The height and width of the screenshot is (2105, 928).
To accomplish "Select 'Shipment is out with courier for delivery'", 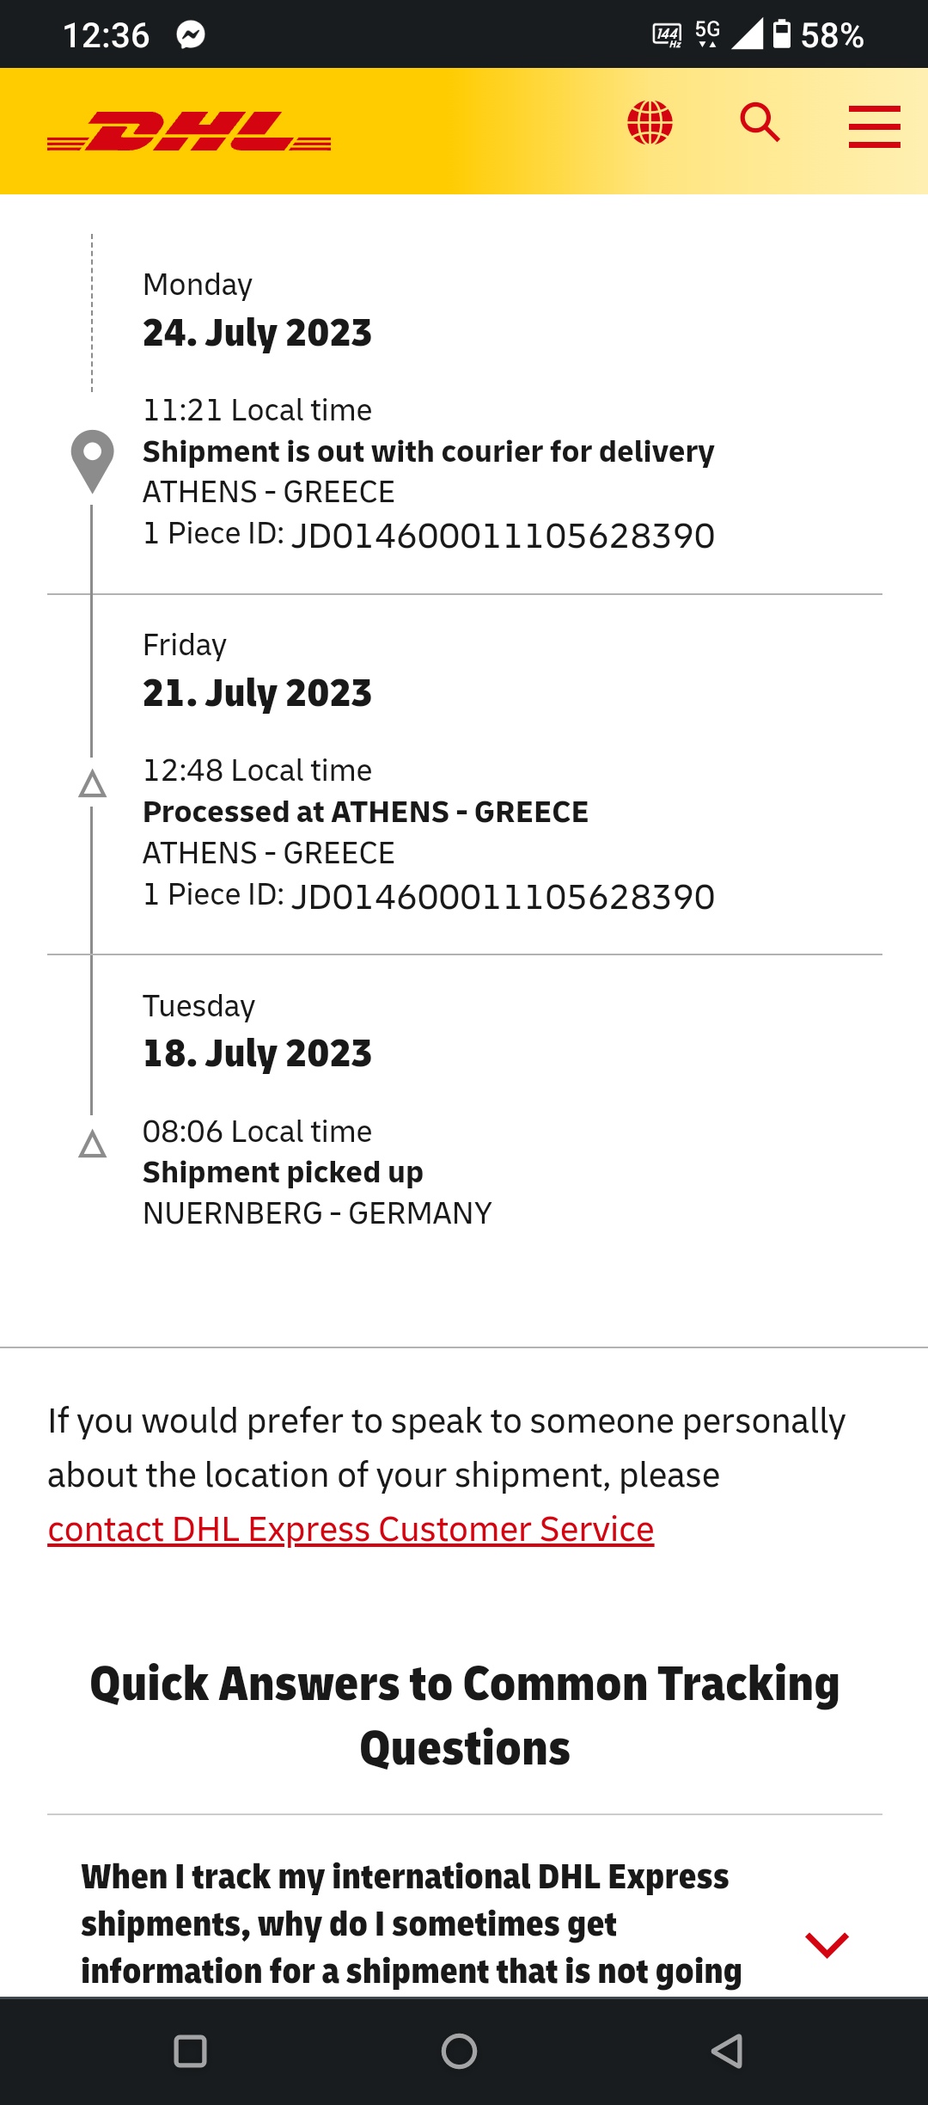I will [x=429, y=451].
